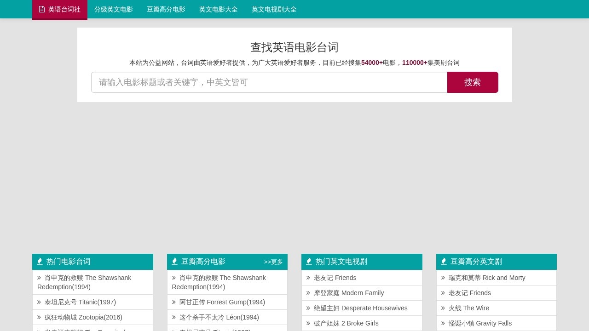The image size is (589, 331).
Task: Click the pen icon on 热门英文电视剧 panel
Action: click(309, 261)
